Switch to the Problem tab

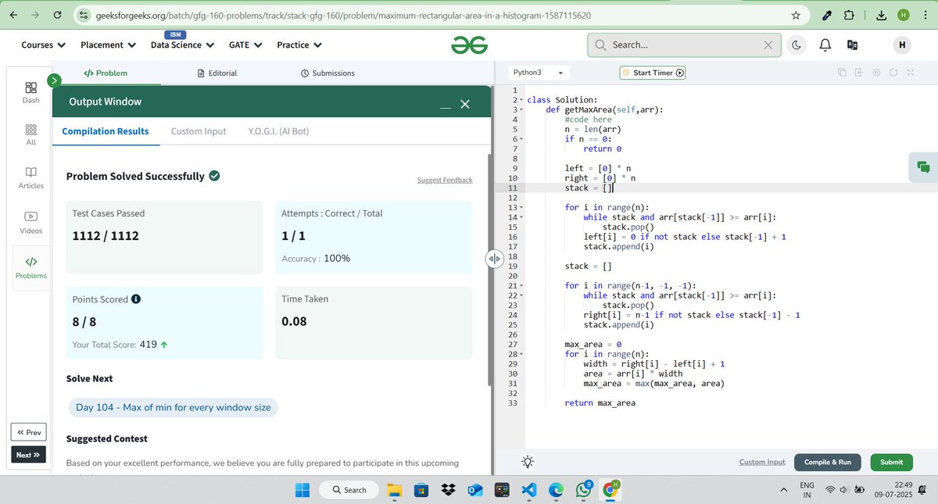point(106,73)
